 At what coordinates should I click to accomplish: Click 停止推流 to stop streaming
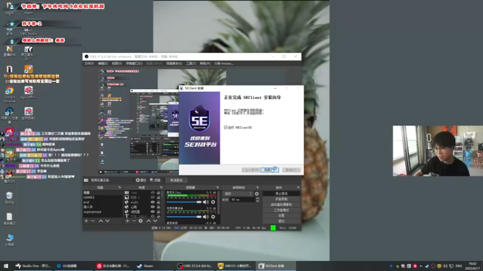[x=281, y=193]
